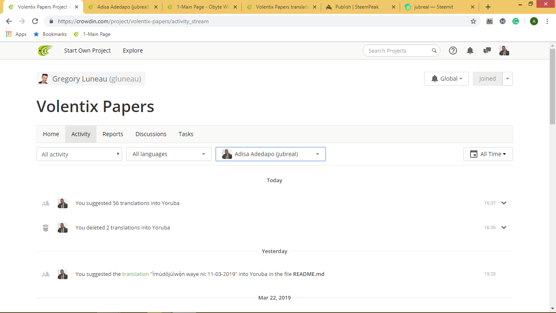Screen dimensions: 556x313
Task: Open the Discussions tab
Action: 151,134
